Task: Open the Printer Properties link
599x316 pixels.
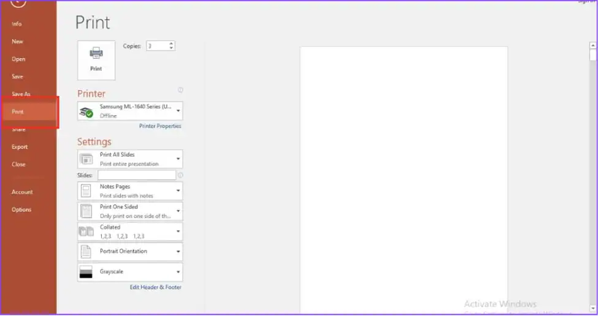Action: click(160, 126)
